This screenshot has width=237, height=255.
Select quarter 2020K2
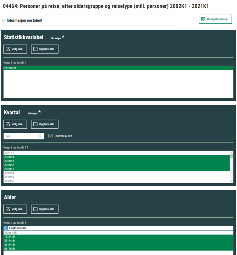point(117,165)
